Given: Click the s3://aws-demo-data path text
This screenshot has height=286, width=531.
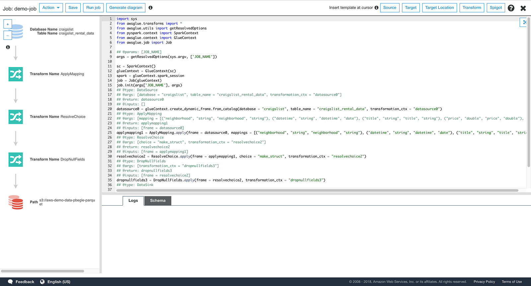Looking at the screenshot, I should point(67,202).
